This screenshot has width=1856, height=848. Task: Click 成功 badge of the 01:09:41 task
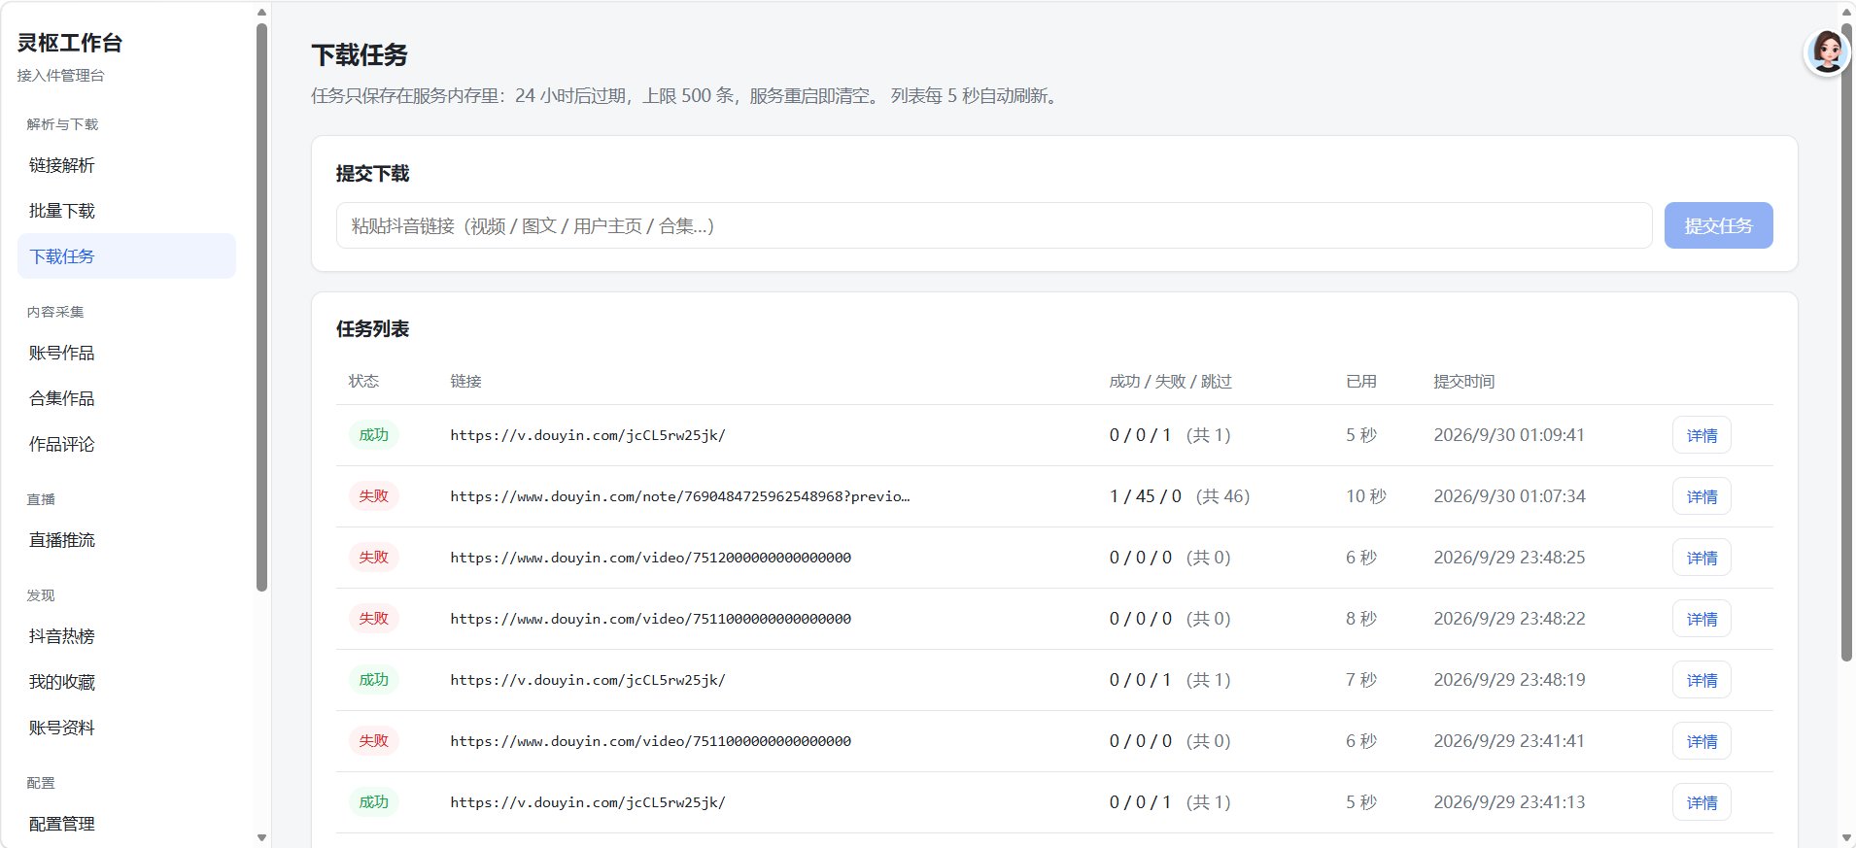coord(373,435)
